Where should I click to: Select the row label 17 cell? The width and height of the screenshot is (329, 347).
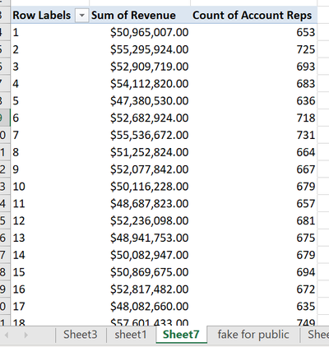pyautogui.click(x=50, y=306)
